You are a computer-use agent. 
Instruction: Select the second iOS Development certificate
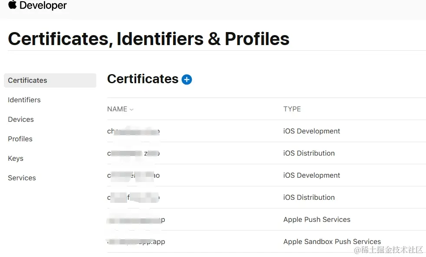[x=311, y=175]
